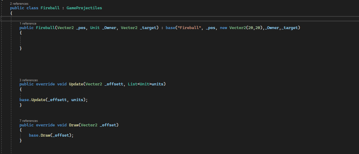359x154 pixels.
Task: Click the base.Update call statement
Action: pyautogui.click(x=53, y=100)
